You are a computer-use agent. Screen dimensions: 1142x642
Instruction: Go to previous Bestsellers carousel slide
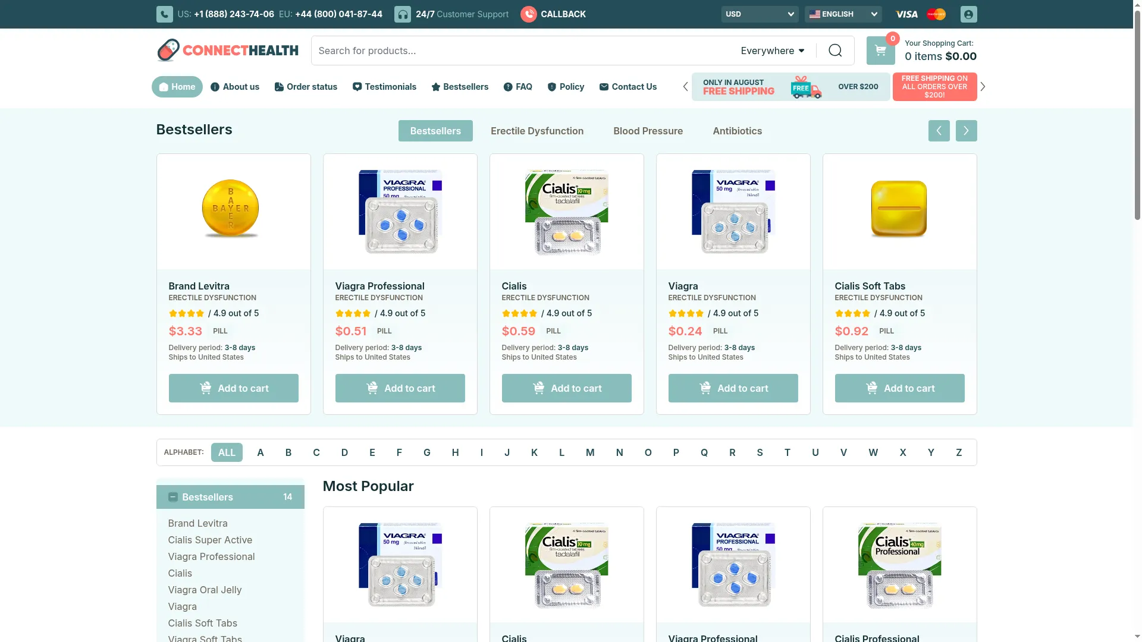939,131
